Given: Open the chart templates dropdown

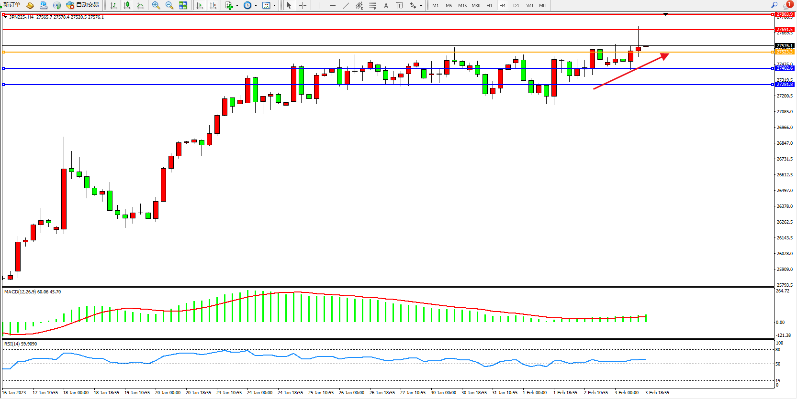Looking at the screenshot, I should pos(274,6).
